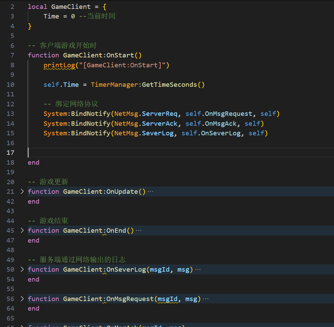The width and height of the screenshot is (334, 327).
Task: Expand the folded OnEnd function chevron
Action: tap(22, 231)
